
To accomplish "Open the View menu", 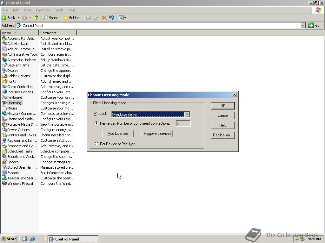I will coord(27,10).
